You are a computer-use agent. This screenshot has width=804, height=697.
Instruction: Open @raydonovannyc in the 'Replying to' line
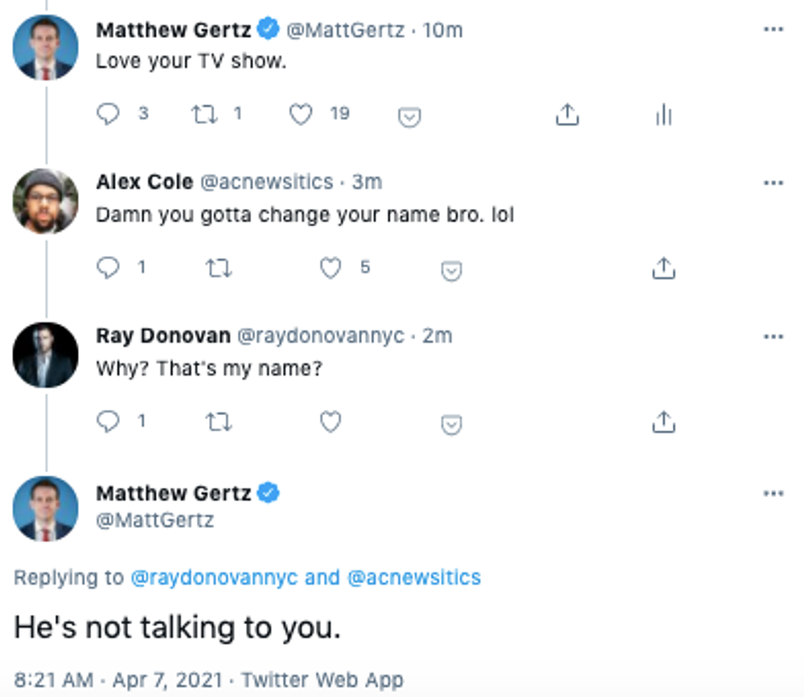(x=214, y=577)
